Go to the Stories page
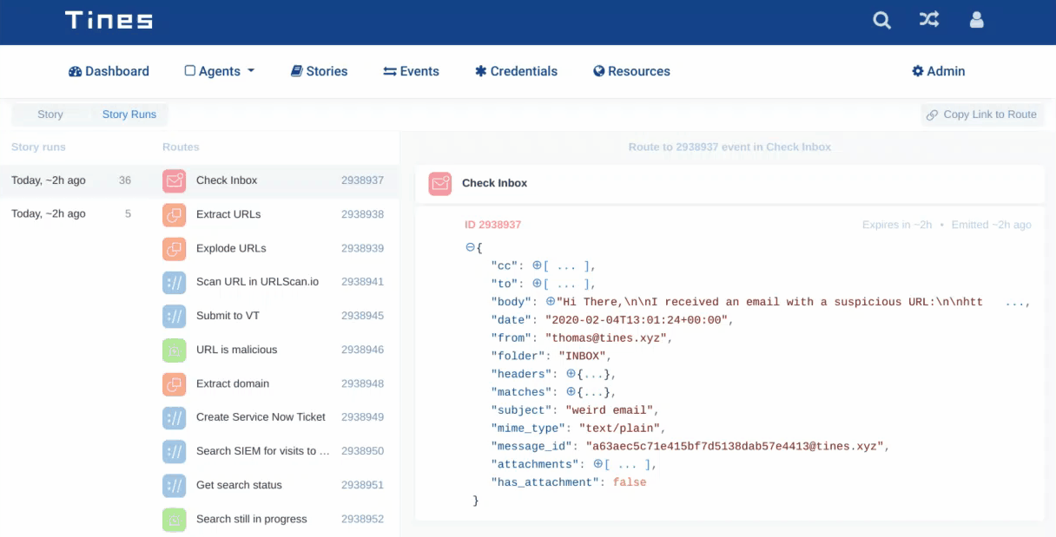This screenshot has width=1056, height=537. coord(319,71)
